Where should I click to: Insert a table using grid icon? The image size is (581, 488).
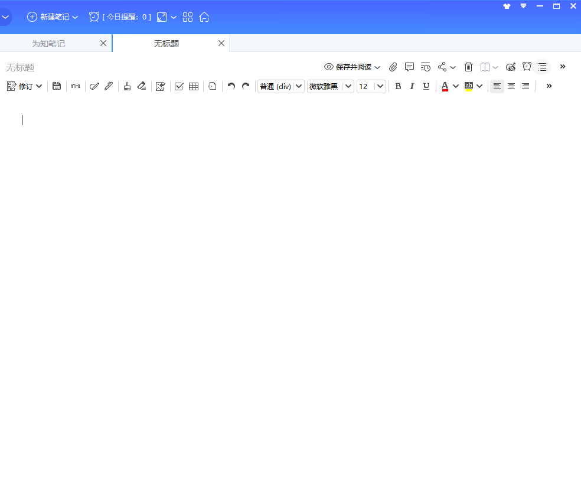click(194, 86)
